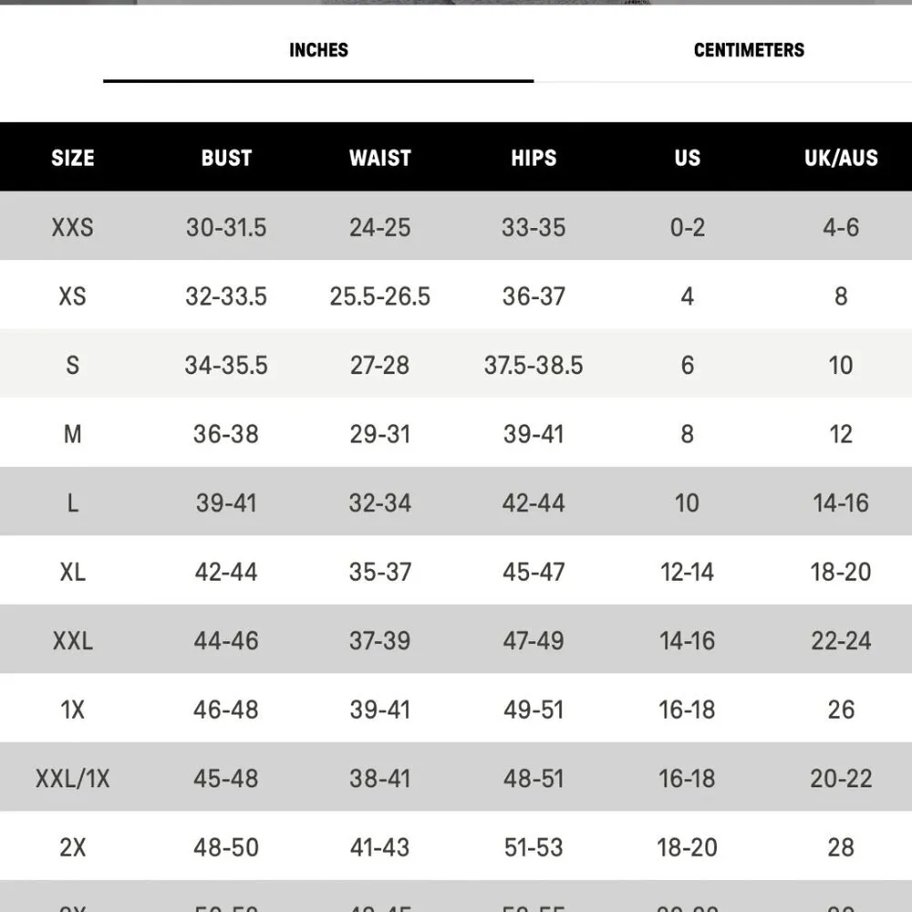Click the US column header

pos(688,158)
